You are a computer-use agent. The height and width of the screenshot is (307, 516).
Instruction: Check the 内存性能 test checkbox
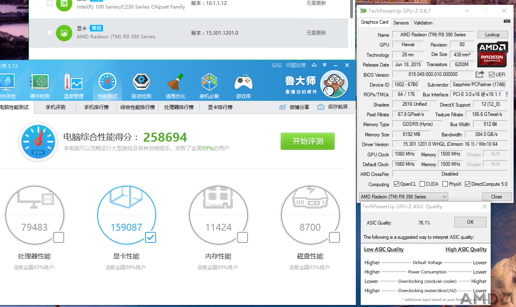(x=243, y=237)
